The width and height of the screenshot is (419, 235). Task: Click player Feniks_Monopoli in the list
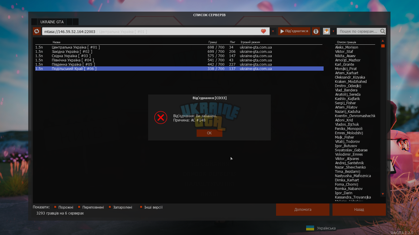349,129
